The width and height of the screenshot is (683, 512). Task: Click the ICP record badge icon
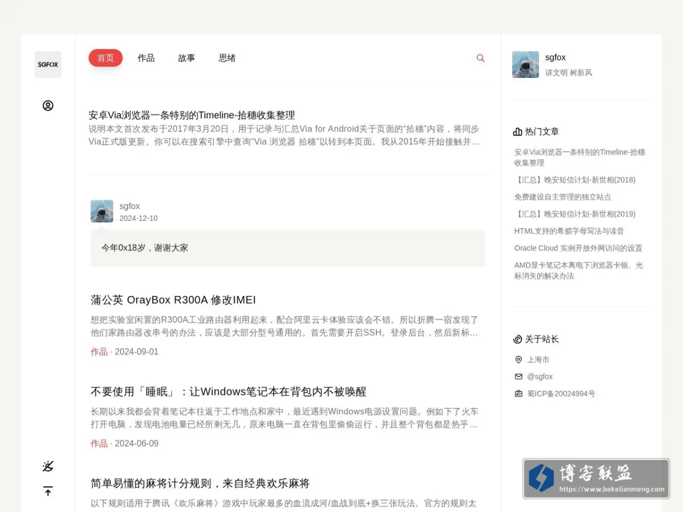click(519, 394)
